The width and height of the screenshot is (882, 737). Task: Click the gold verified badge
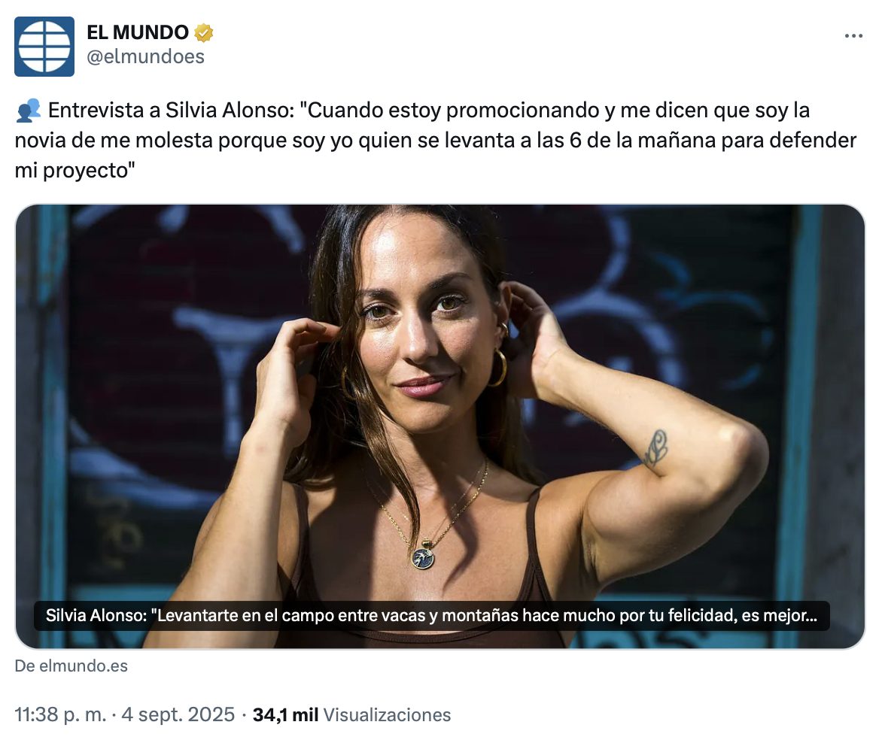tap(204, 33)
